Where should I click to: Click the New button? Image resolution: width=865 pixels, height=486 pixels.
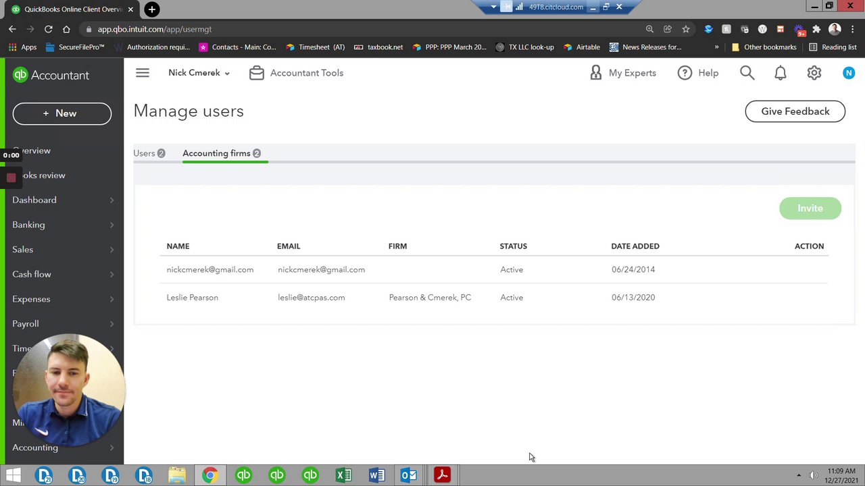[61, 113]
